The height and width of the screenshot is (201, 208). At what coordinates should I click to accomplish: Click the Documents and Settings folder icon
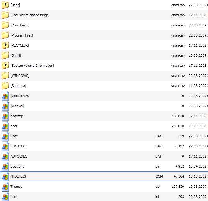pos(5,15)
